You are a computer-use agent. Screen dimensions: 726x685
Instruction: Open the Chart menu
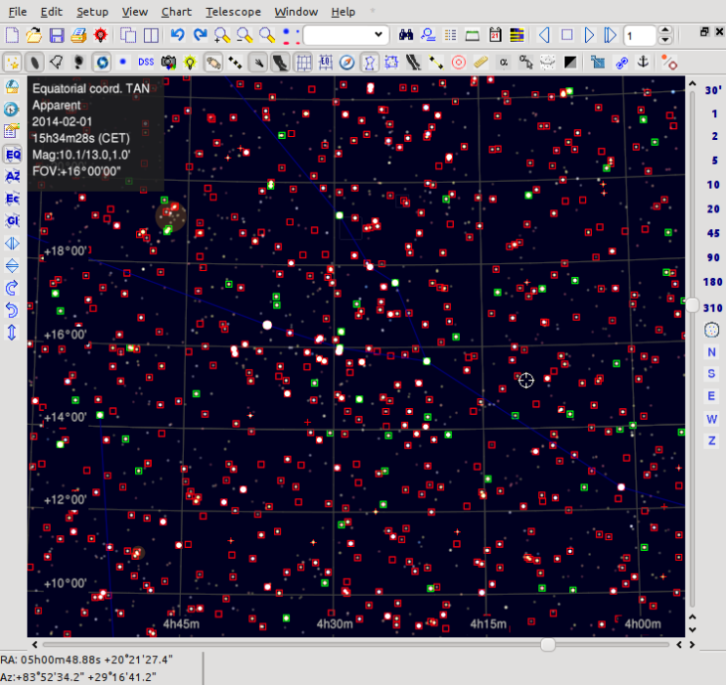(x=176, y=12)
